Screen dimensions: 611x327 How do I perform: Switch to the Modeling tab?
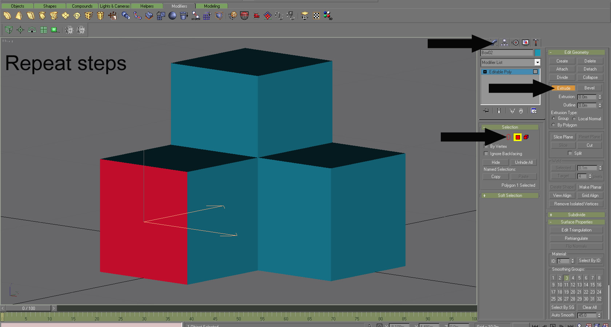click(x=212, y=6)
